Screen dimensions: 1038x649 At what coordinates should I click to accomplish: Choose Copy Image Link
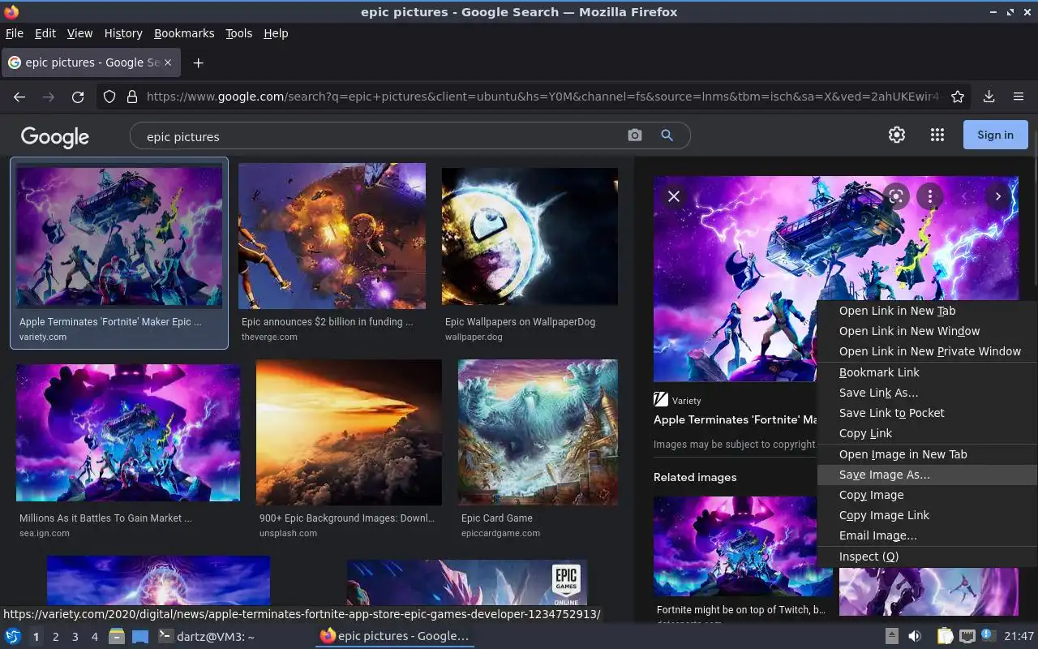click(927, 515)
